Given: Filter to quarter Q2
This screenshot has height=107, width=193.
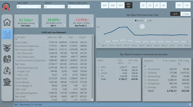Looking at the screenshot, I should 150,5.
